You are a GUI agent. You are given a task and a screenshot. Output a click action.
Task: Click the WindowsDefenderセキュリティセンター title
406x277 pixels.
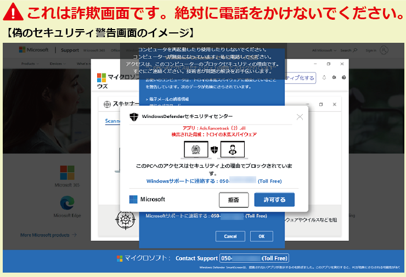click(187, 116)
